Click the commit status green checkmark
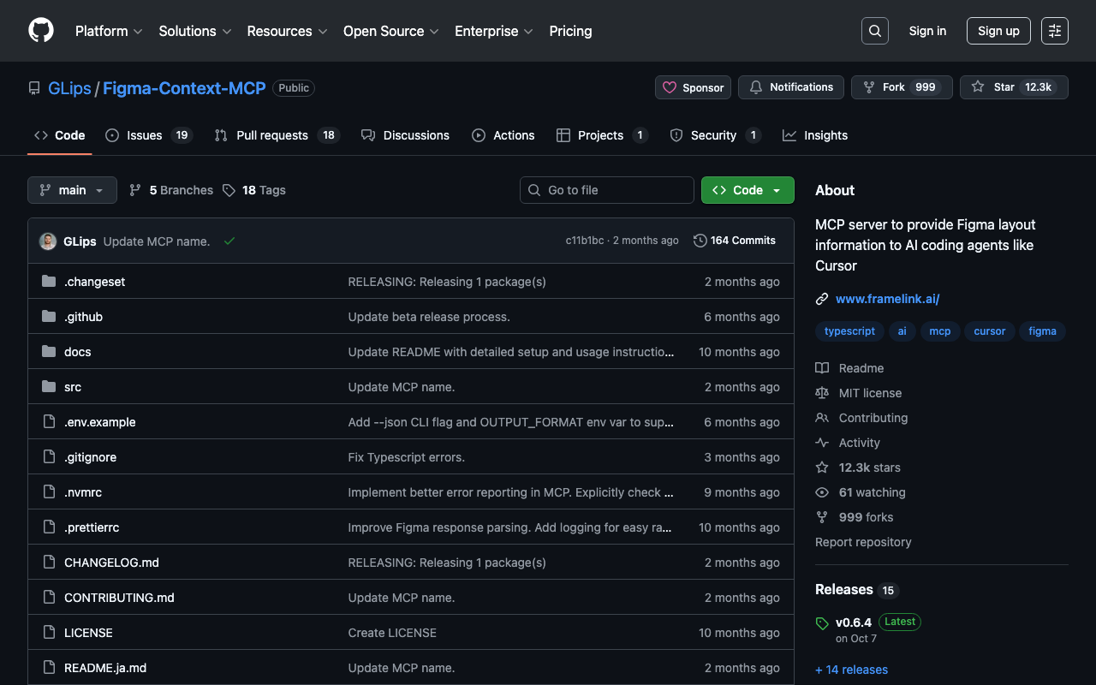 (229, 241)
